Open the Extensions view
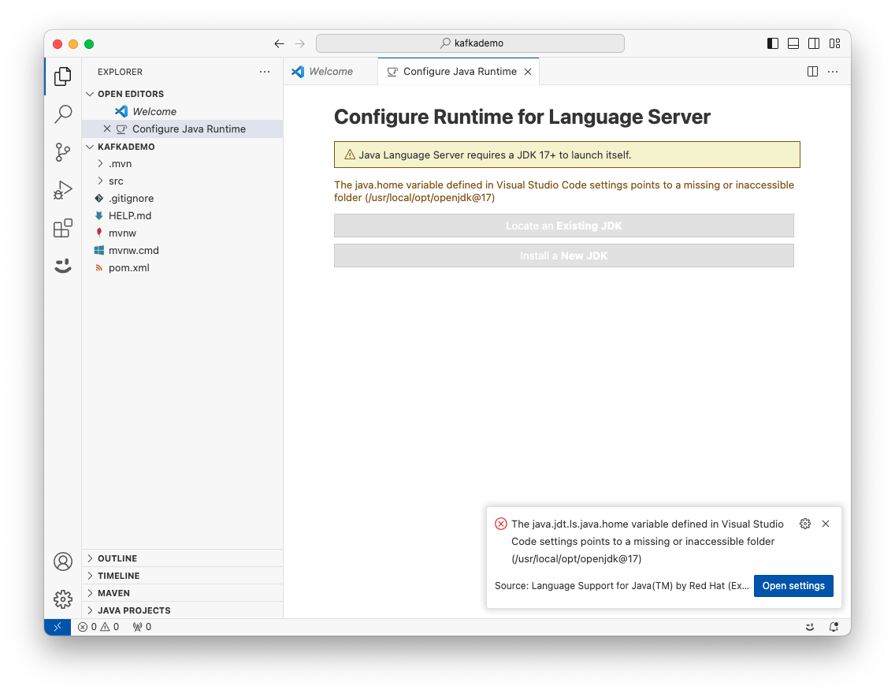The height and width of the screenshot is (694, 895). [63, 228]
